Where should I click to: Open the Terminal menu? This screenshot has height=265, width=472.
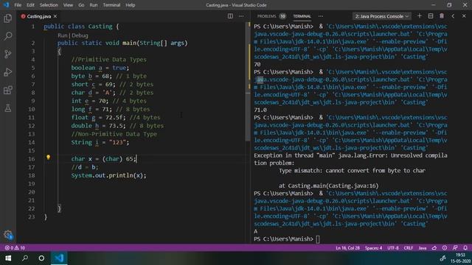(111, 5)
